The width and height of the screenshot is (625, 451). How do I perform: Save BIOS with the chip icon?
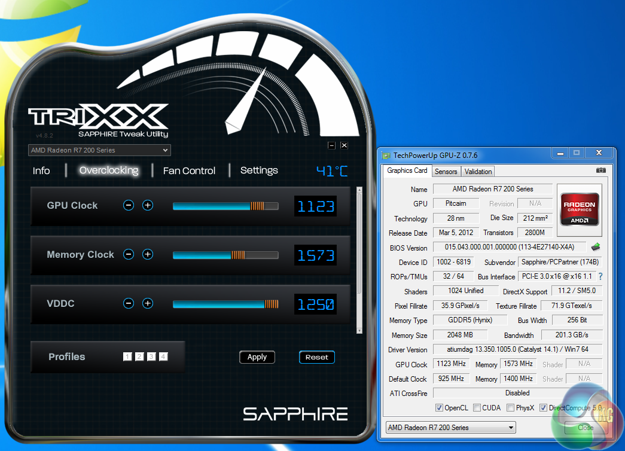(x=596, y=247)
